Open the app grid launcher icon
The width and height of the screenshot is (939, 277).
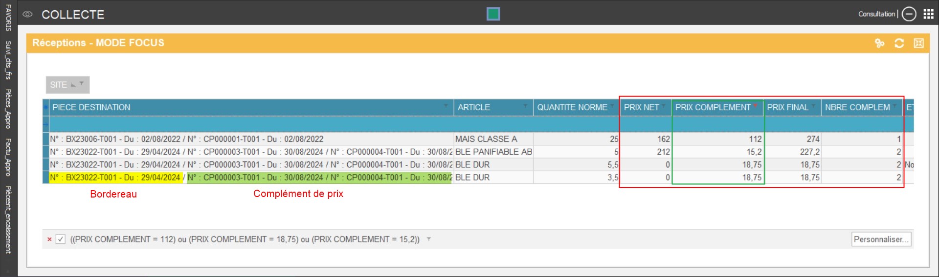(928, 14)
